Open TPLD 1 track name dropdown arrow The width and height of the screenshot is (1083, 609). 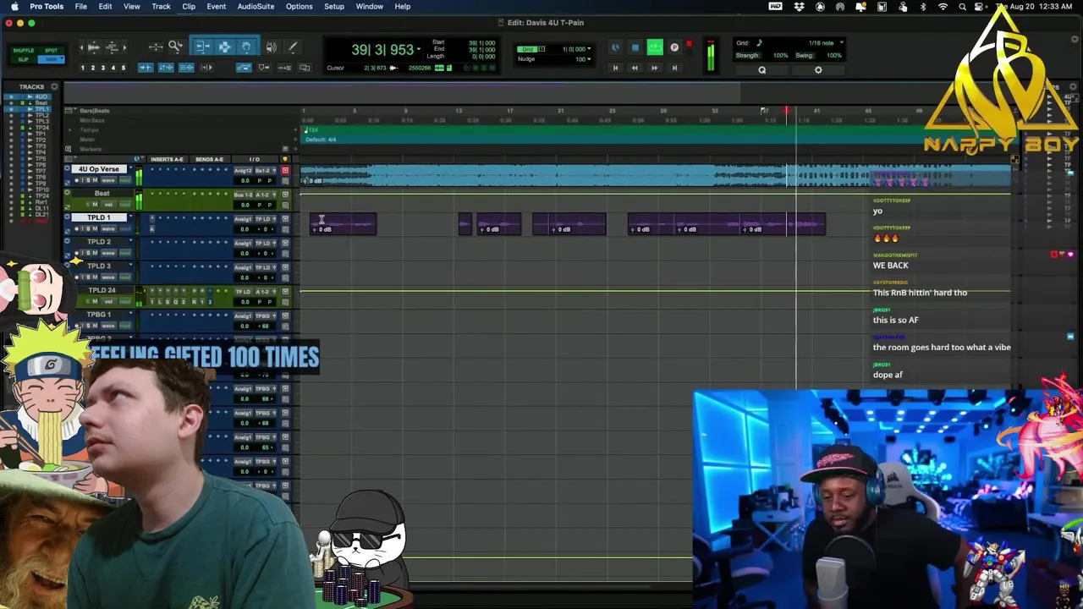coord(129,217)
